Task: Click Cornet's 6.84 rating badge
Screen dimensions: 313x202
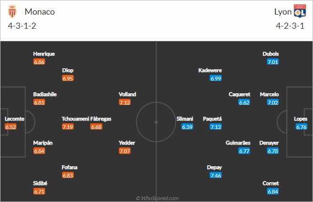Action: pos(273,191)
